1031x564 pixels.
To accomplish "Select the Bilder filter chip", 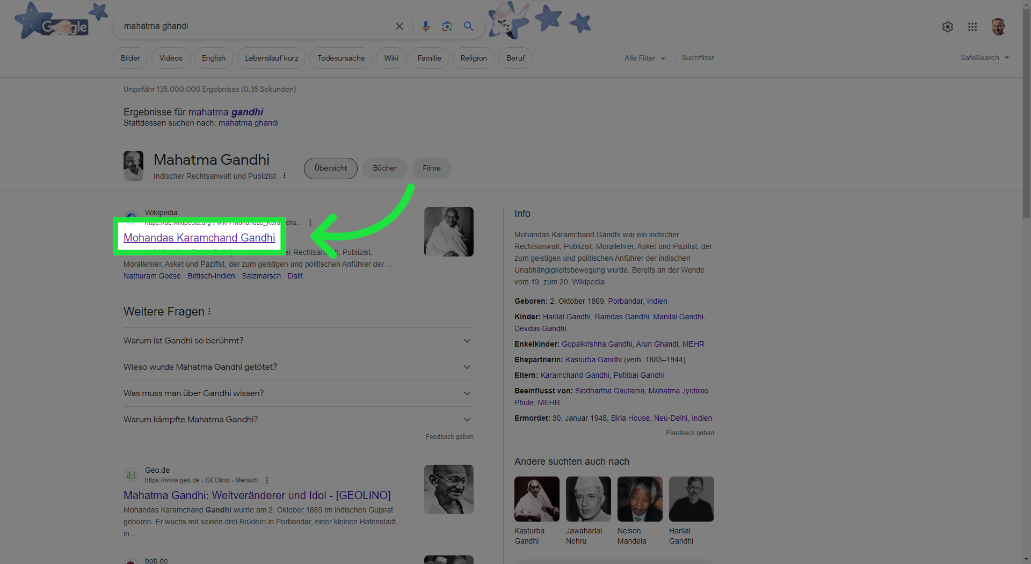I will click(x=130, y=58).
